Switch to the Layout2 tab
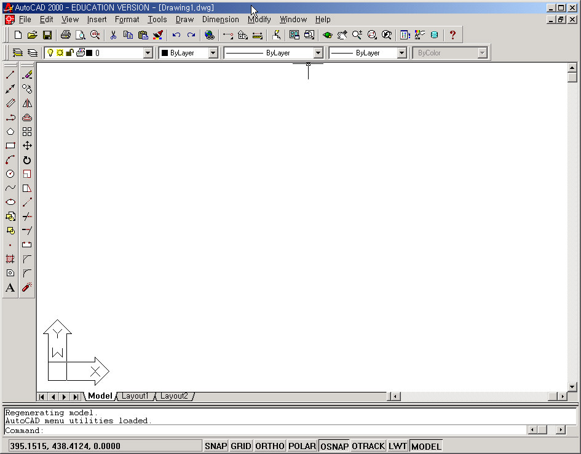The height and width of the screenshot is (454, 581). pyautogui.click(x=174, y=396)
